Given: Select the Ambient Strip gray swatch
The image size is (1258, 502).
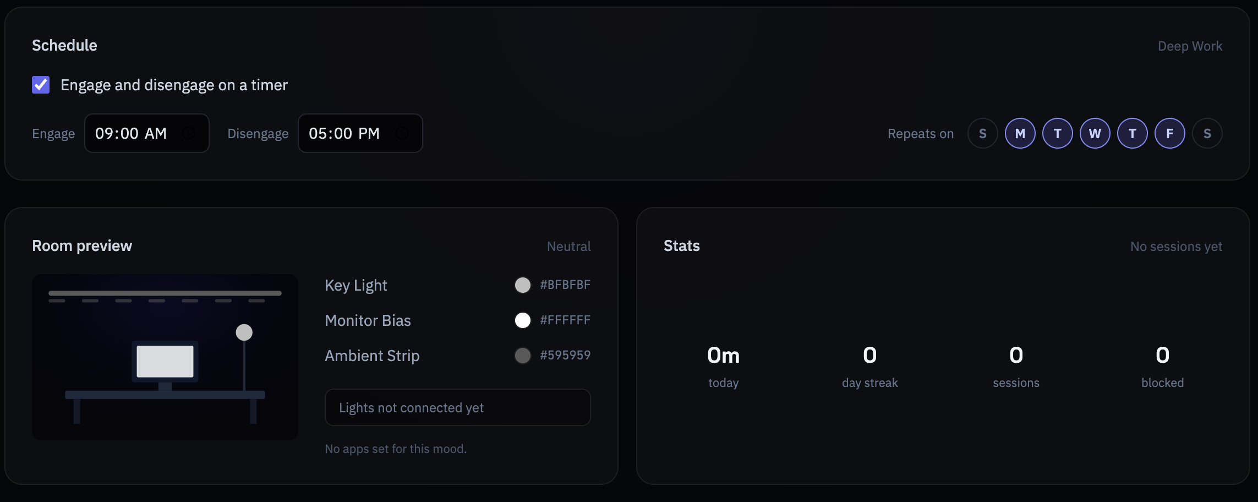Looking at the screenshot, I should [523, 356].
